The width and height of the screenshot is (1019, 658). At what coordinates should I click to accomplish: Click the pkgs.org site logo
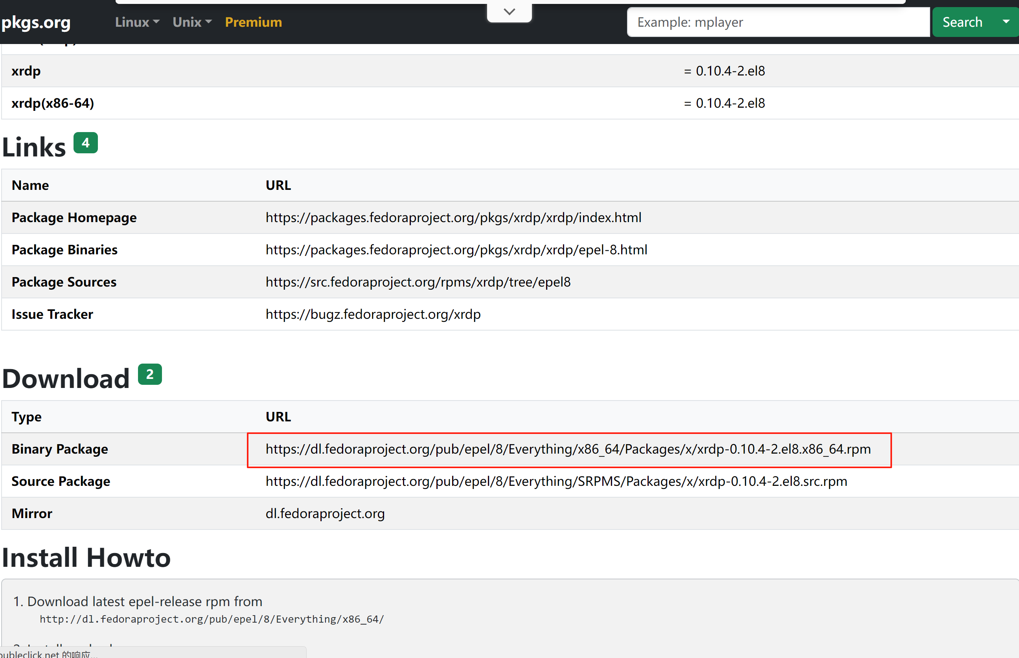(x=36, y=22)
